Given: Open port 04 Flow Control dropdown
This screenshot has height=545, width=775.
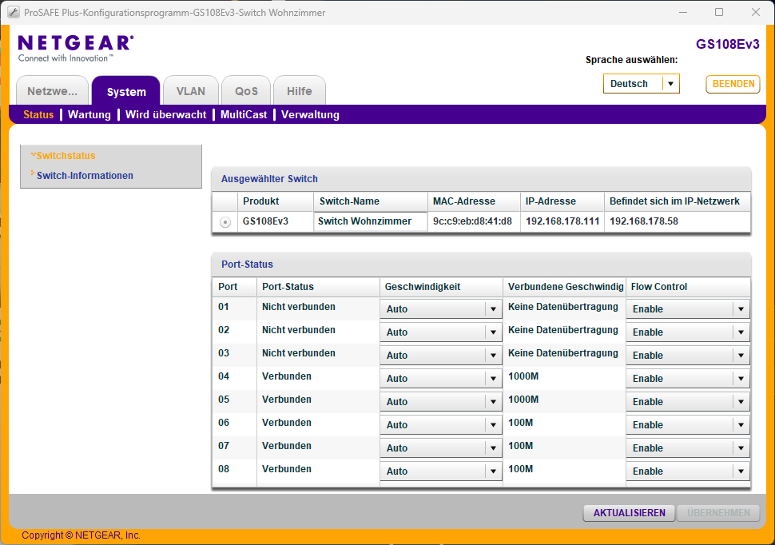Looking at the screenshot, I should tap(688, 379).
